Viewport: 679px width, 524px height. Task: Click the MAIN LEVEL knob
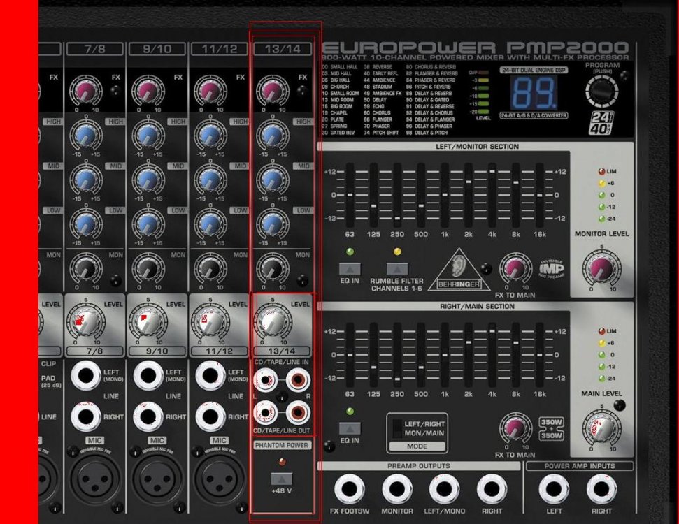coord(601,428)
